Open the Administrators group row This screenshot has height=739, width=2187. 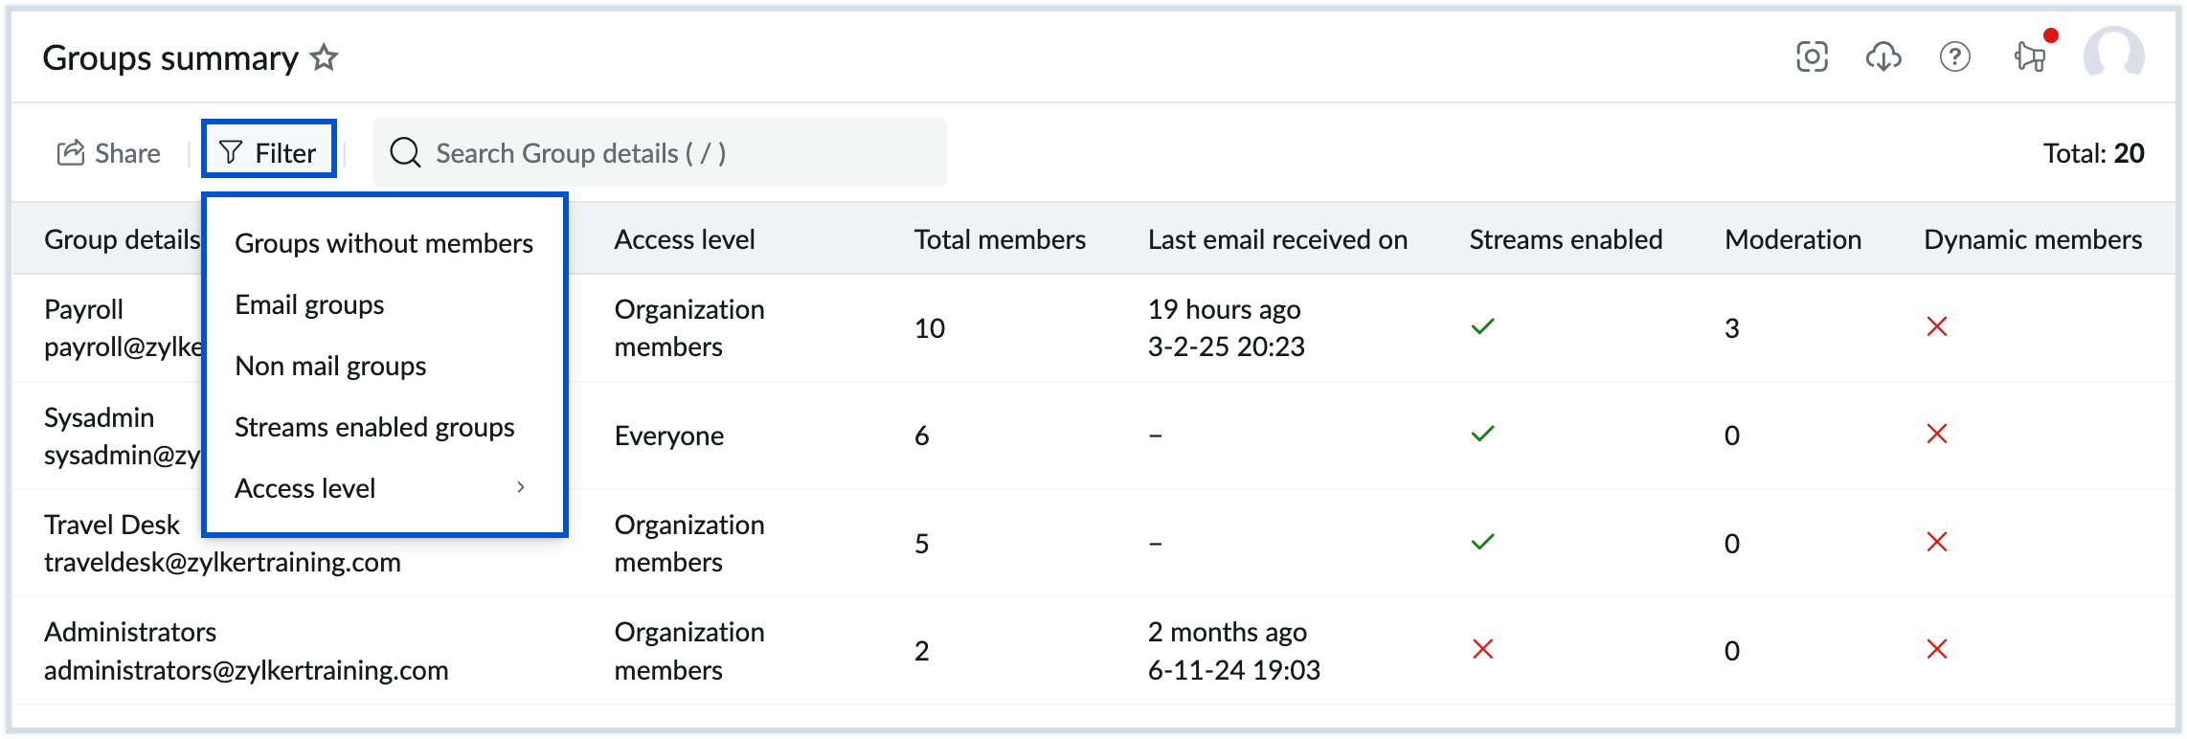(x=130, y=633)
